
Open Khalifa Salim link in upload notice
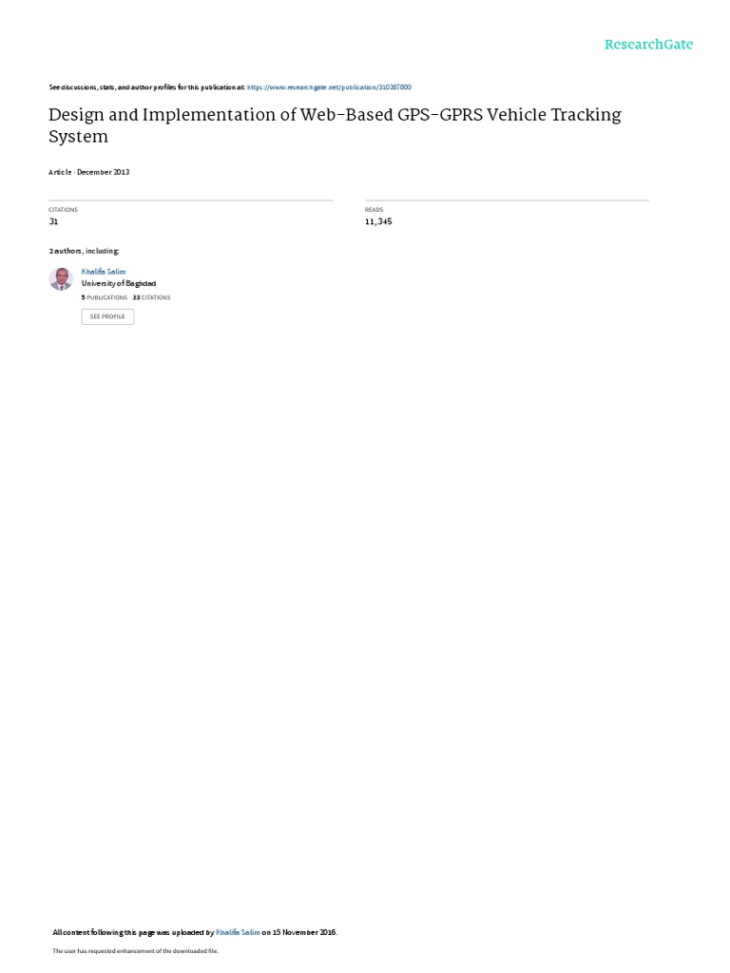tap(238, 932)
